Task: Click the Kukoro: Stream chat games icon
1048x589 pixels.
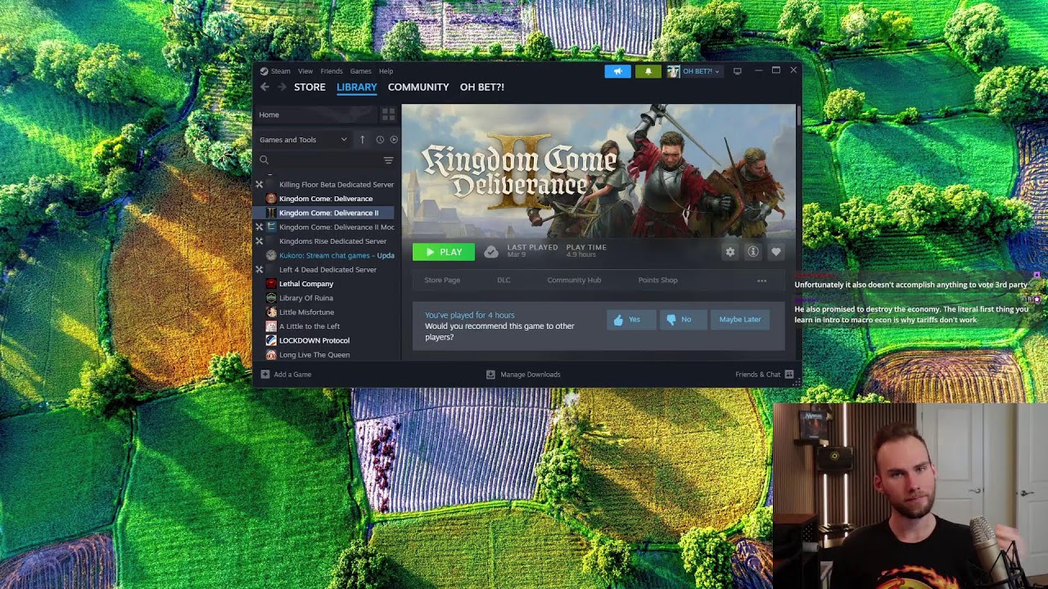Action: [271, 255]
